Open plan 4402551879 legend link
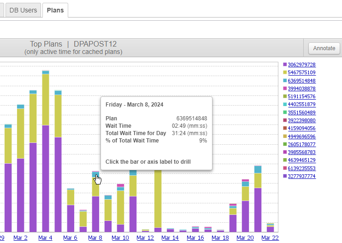The width and height of the screenshot is (342, 243). (301, 104)
